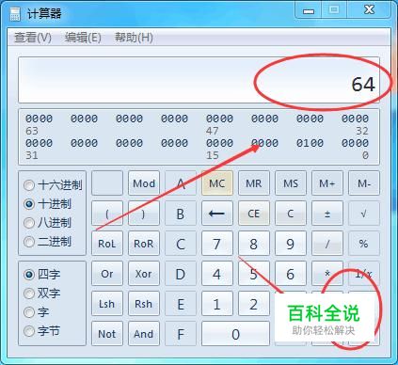
Task: Click the MS memory store key
Action: tap(291, 183)
